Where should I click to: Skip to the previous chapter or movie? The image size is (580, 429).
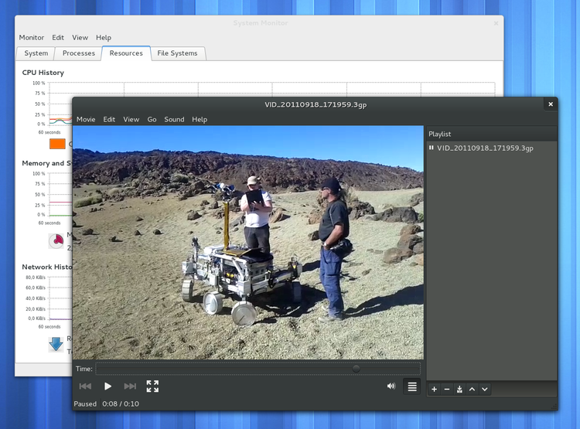click(85, 386)
